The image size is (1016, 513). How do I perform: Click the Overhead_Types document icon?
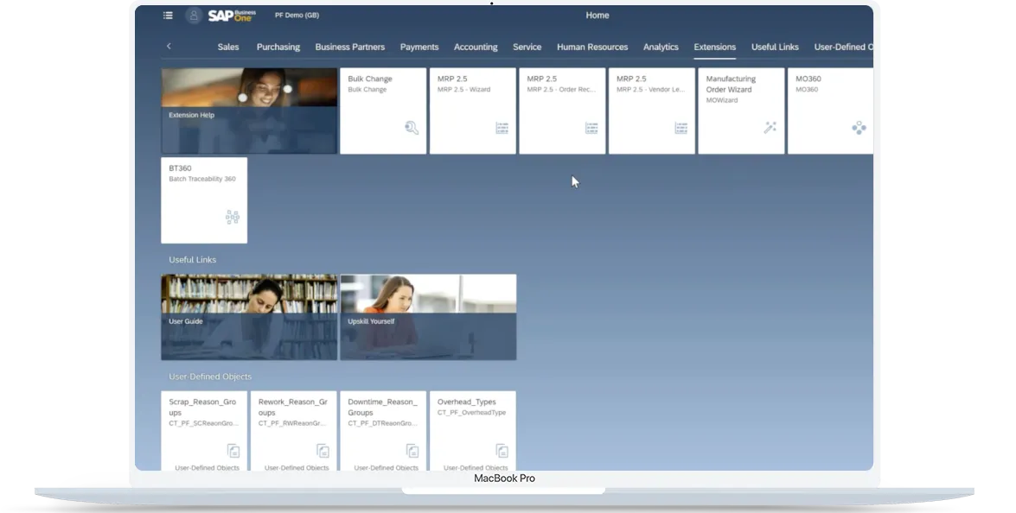tap(502, 451)
